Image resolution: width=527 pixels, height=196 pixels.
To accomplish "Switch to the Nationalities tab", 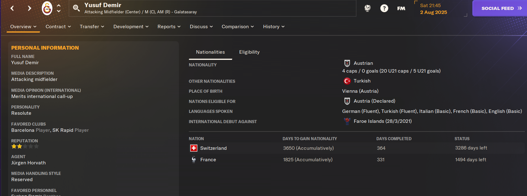I will point(210,52).
